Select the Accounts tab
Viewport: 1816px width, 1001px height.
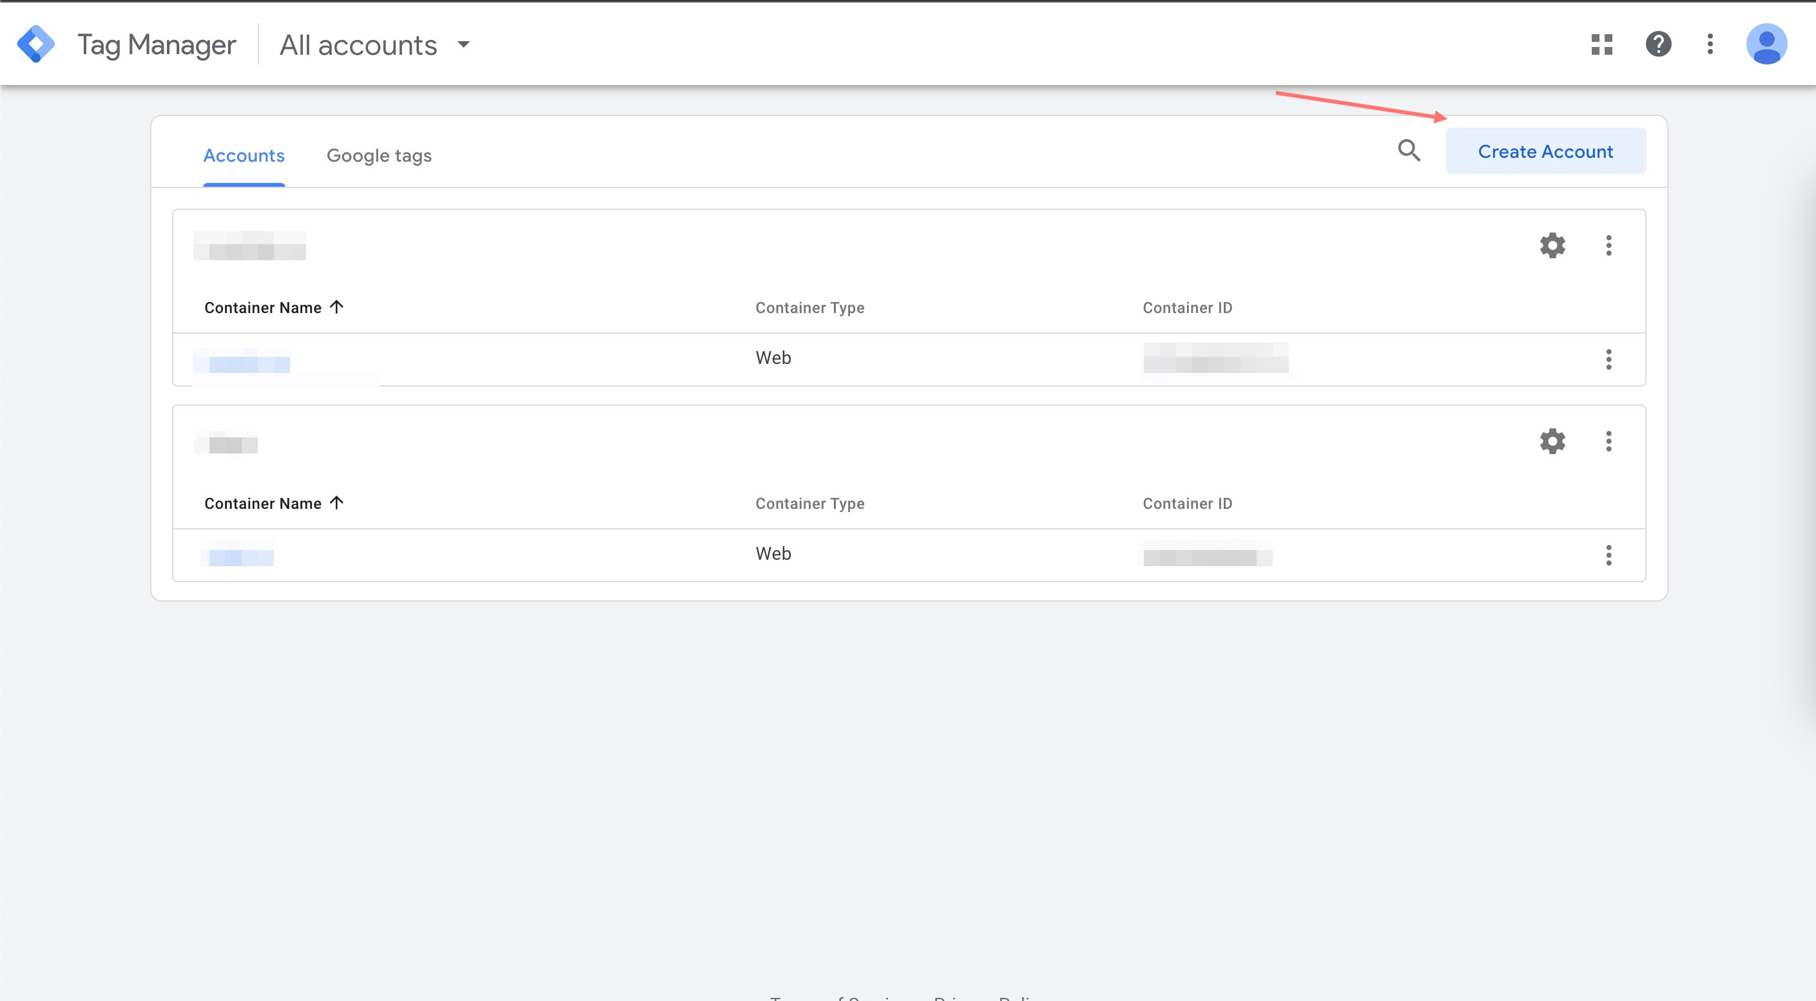click(x=244, y=156)
